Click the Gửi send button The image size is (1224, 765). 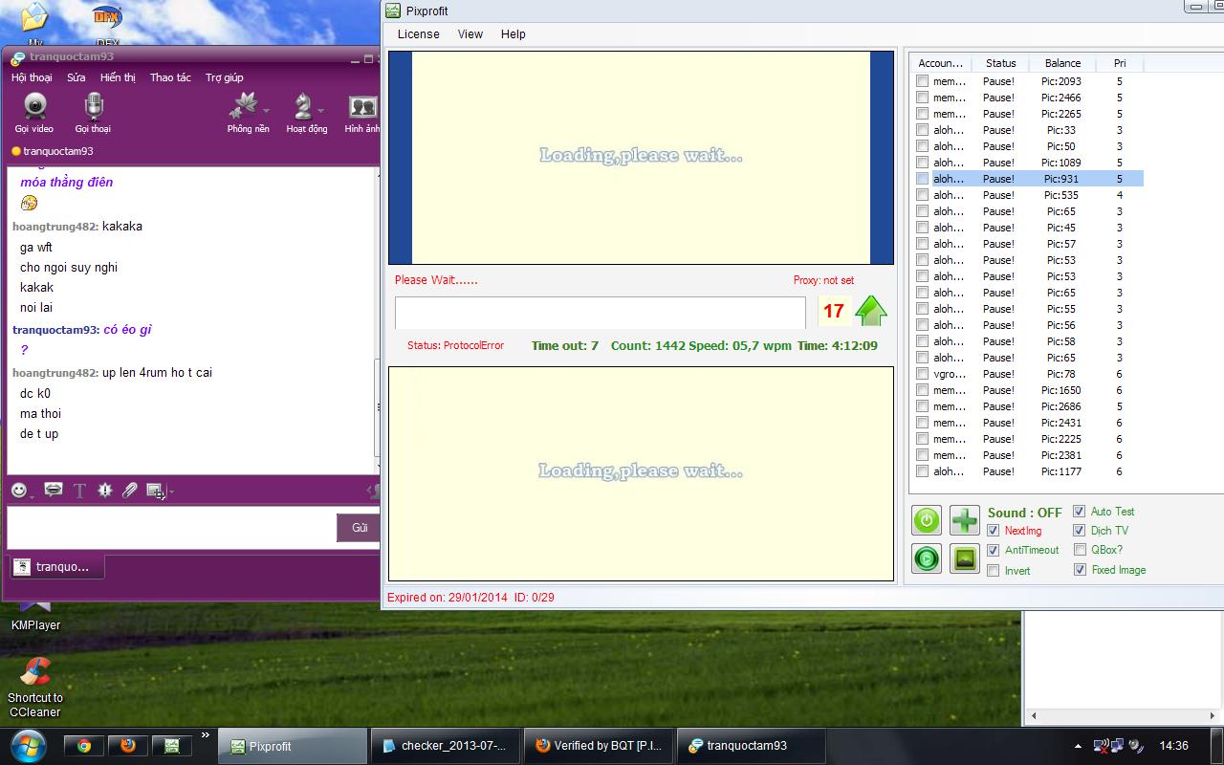pos(359,528)
